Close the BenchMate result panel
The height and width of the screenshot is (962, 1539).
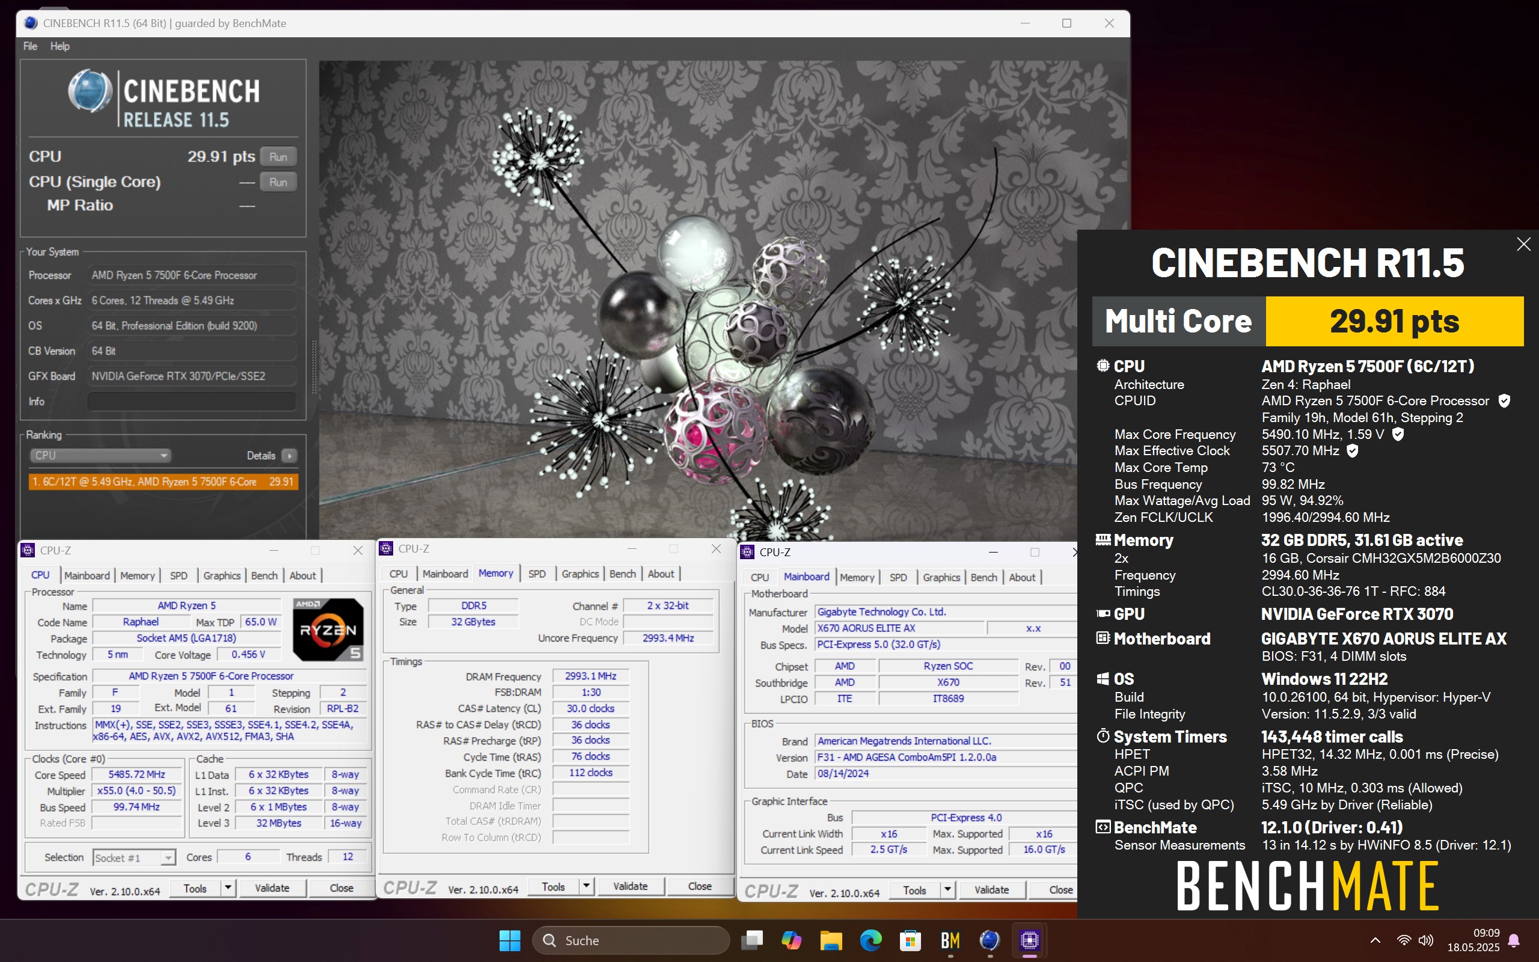click(1523, 244)
